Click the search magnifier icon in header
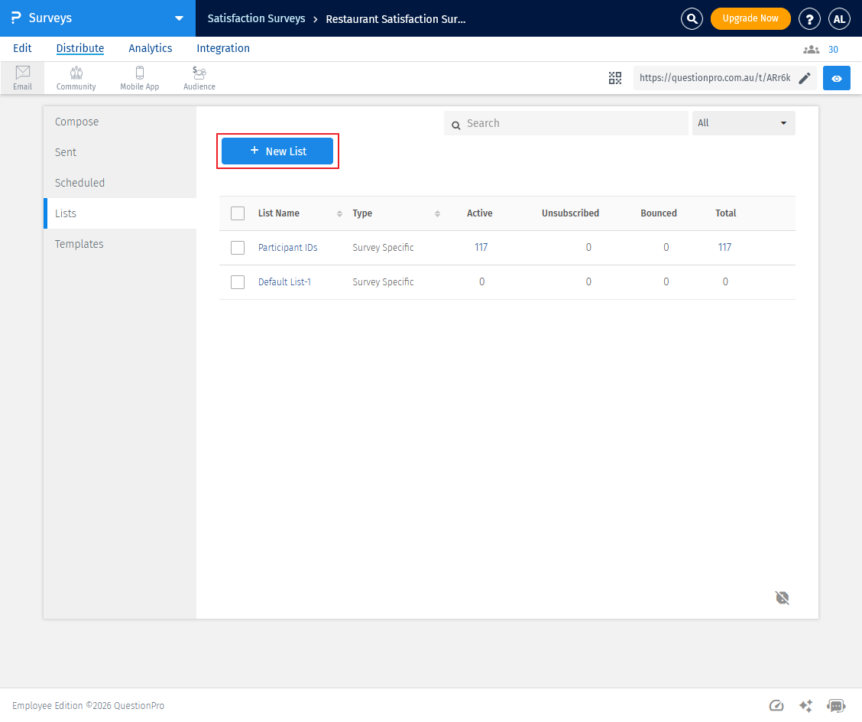The image size is (862, 722). (692, 19)
